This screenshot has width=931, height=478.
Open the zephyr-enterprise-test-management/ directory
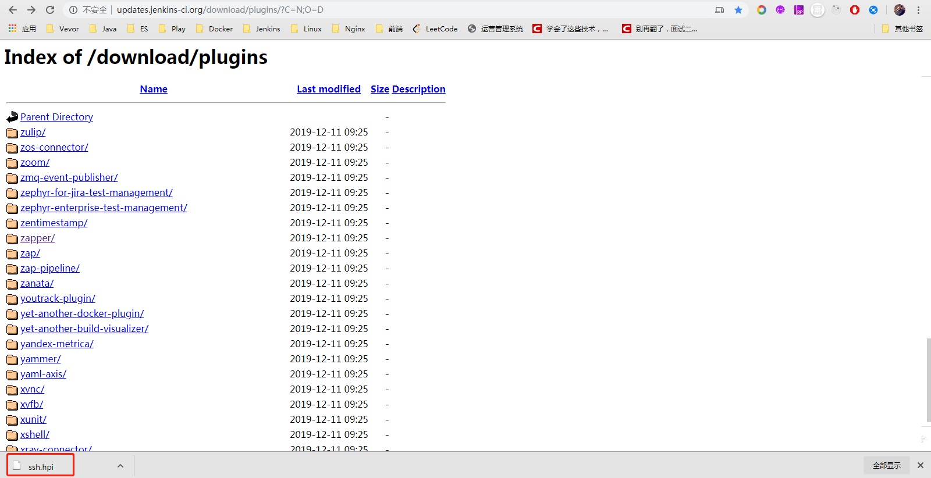coord(104,208)
